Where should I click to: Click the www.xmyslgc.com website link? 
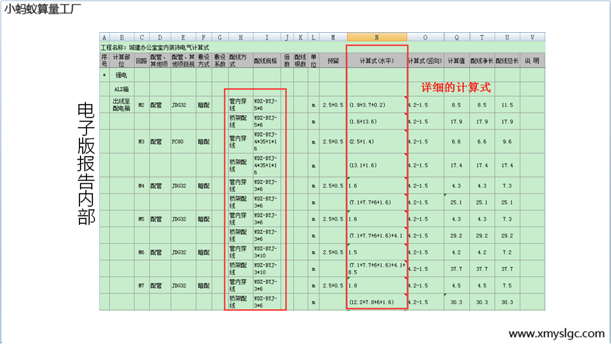coord(556,333)
